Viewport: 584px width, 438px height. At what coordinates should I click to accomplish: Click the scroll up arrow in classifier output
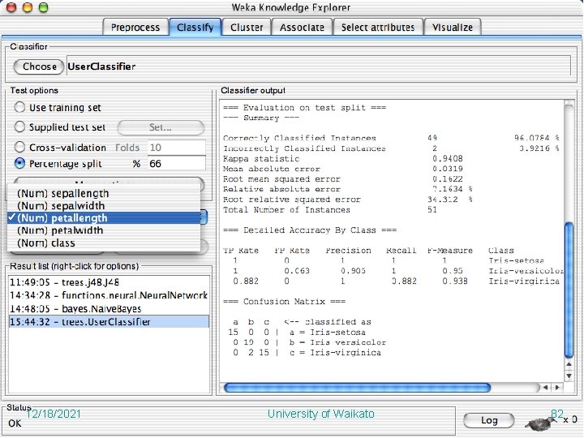(x=569, y=364)
